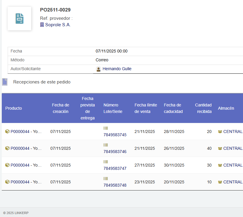Click the product box icon in the second row

point(7,148)
